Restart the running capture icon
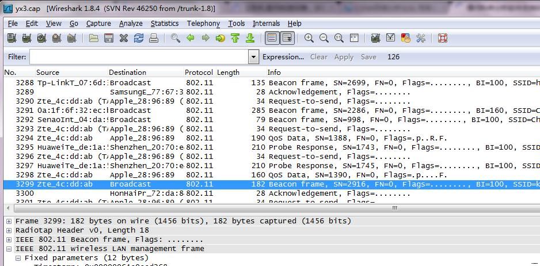Screen dimensions: 540x266 71,38
